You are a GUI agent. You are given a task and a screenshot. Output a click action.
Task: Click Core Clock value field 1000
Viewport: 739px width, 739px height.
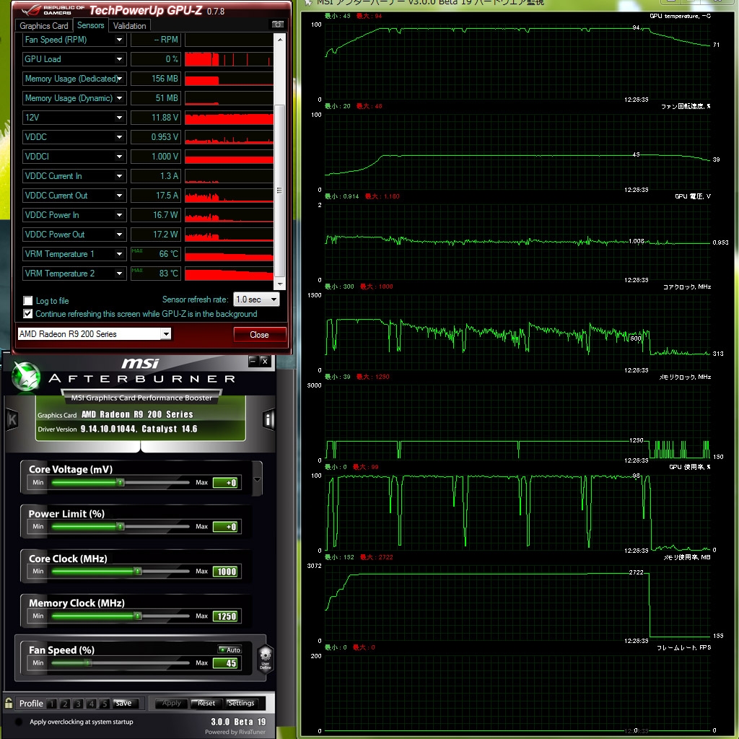pyautogui.click(x=226, y=572)
